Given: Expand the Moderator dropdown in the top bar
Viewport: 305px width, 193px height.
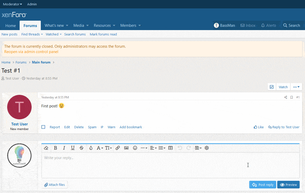Looking at the screenshot, I should click(x=12, y=4).
